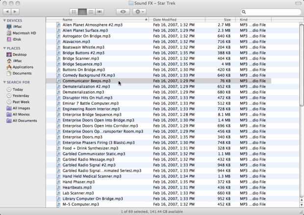Screen dimensions: 304x215
Task: Collapse the DEVICES sidebar section
Action: [4, 21]
